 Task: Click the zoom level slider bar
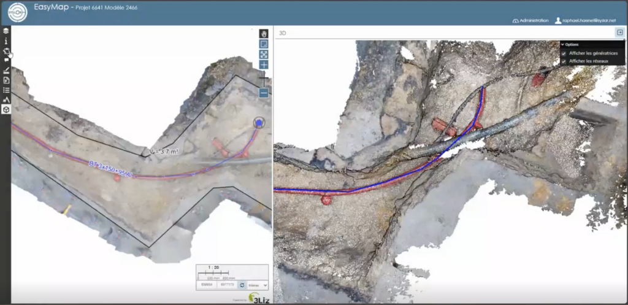click(x=264, y=79)
